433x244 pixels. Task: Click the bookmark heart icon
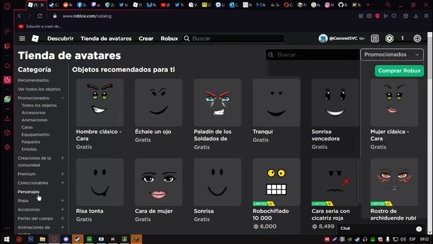[x=394, y=16]
